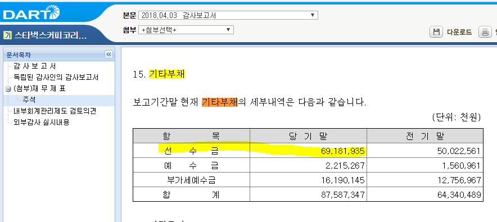Click the orange highlighted 기타부채 word

220,102
